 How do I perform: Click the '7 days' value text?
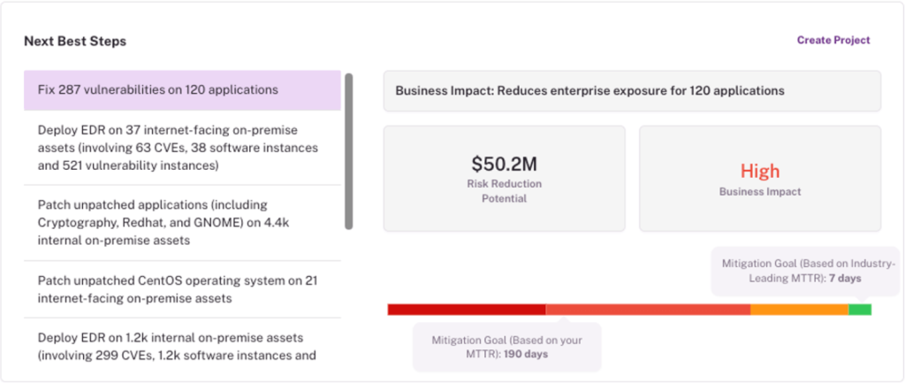(x=844, y=279)
